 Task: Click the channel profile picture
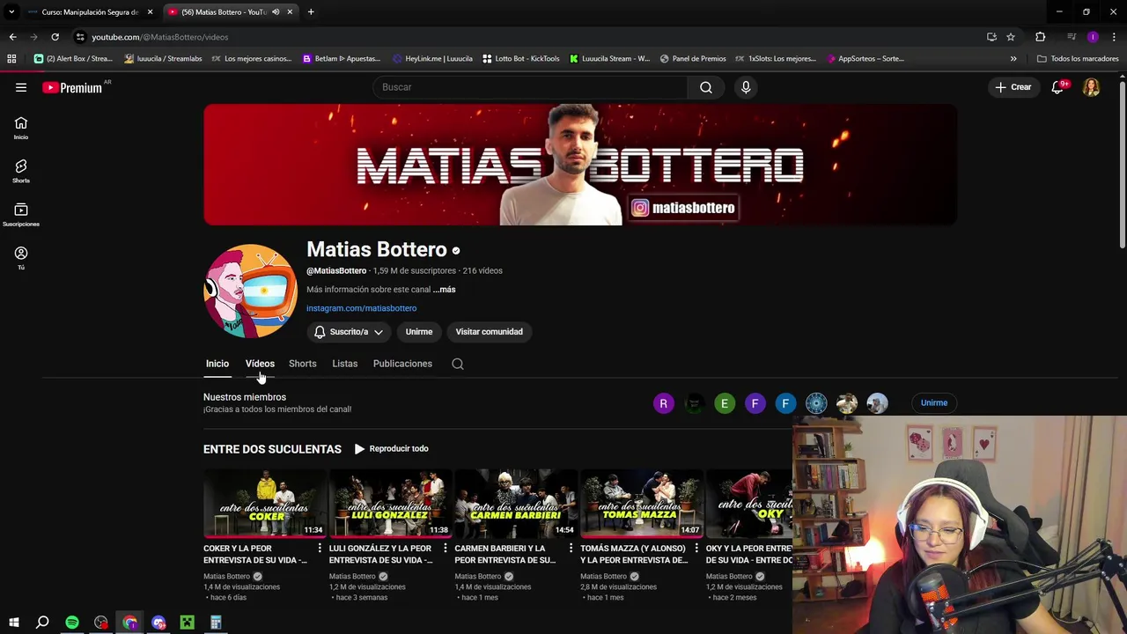[x=250, y=291]
